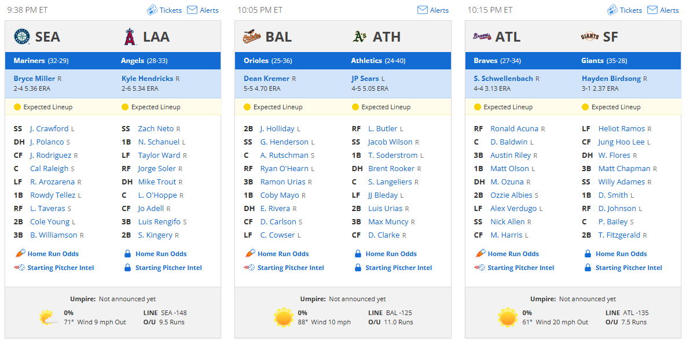
Task: View pitcher Bryce Miller's profile
Action: (34, 79)
